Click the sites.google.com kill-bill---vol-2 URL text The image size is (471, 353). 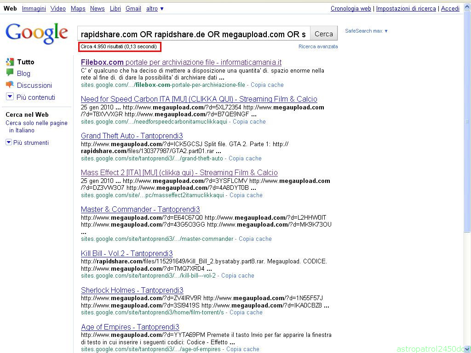pos(149,276)
